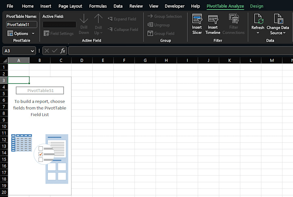The height and width of the screenshot is (197, 293).
Task: Edit the PivotTable Name field
Action: pos(22,25)
